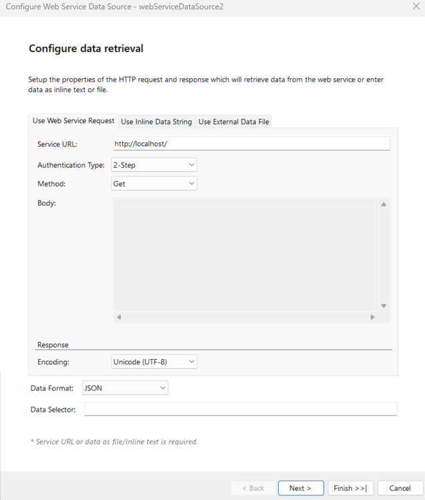The height and width of the screenshot is (500, 425).
Task: Select the Use External Data File tab
Action: (x=234, y=122)
